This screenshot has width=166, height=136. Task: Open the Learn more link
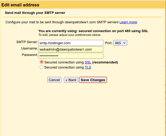point(128,22)
